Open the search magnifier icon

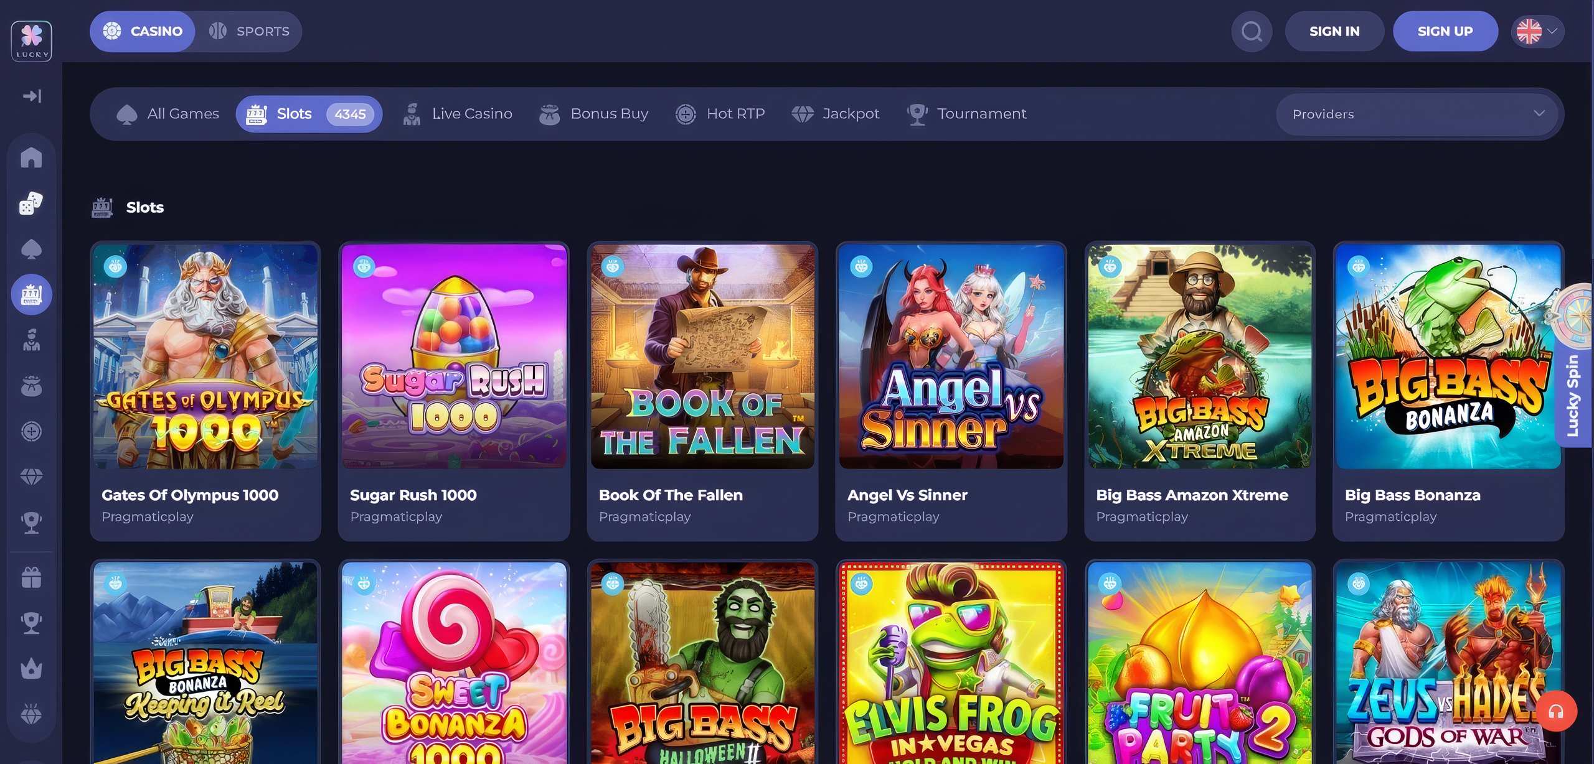[1252, 31]
